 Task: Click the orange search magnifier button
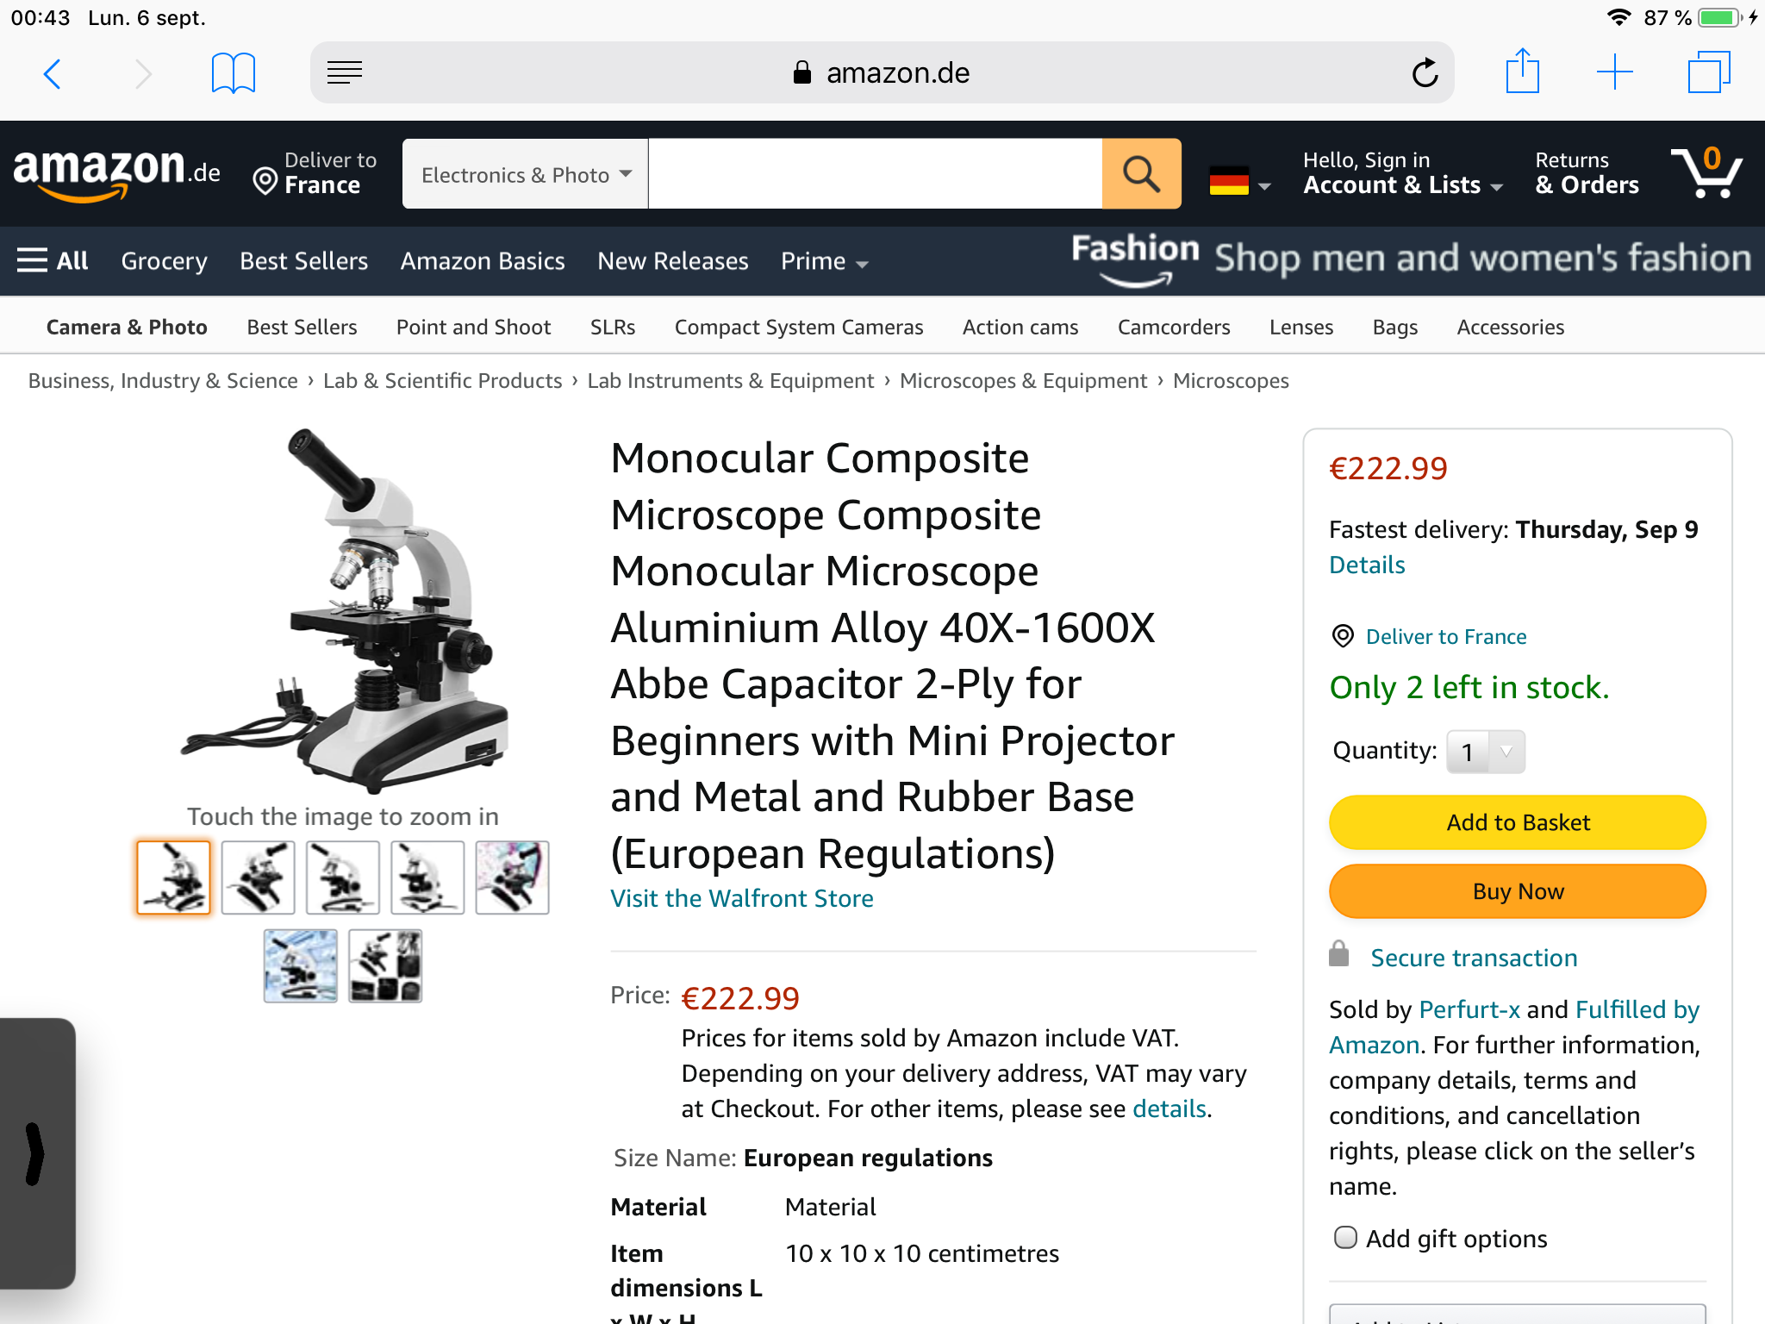click(x=1141, y=174)
